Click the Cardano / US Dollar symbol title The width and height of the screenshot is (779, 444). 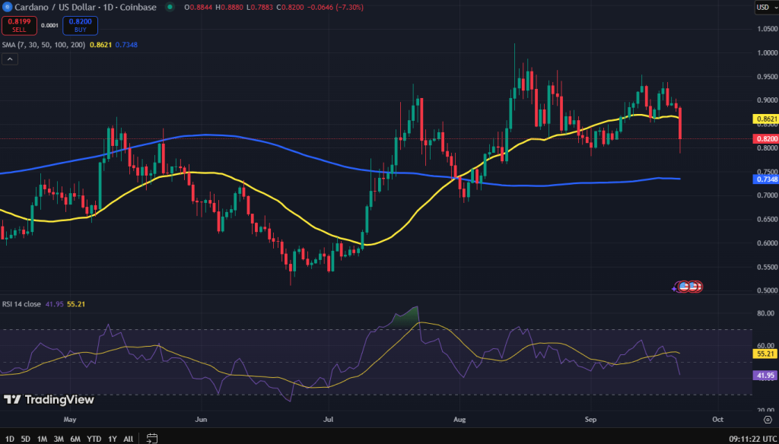click(x=85, y=8)
